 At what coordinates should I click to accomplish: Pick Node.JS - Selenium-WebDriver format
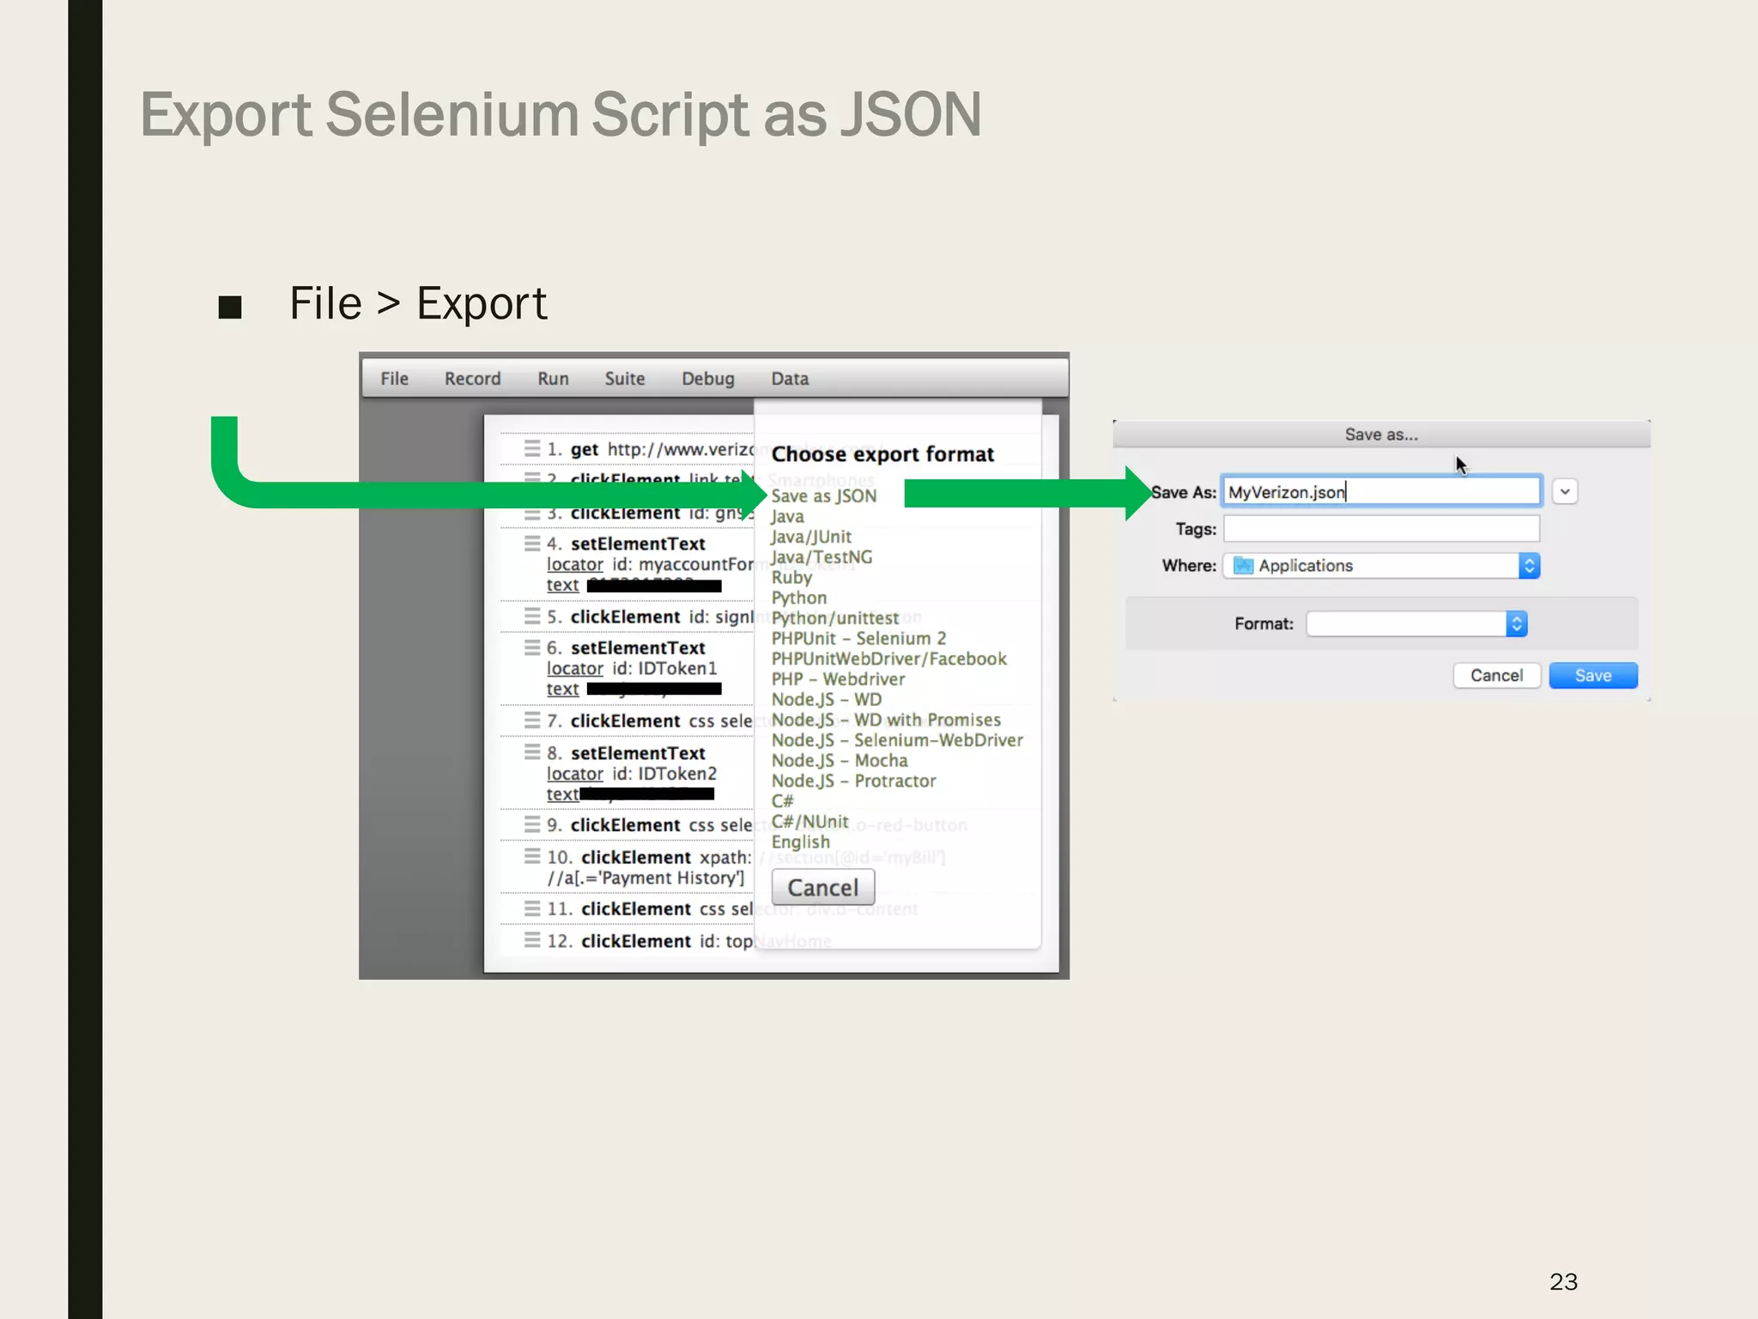coord(897,740)
